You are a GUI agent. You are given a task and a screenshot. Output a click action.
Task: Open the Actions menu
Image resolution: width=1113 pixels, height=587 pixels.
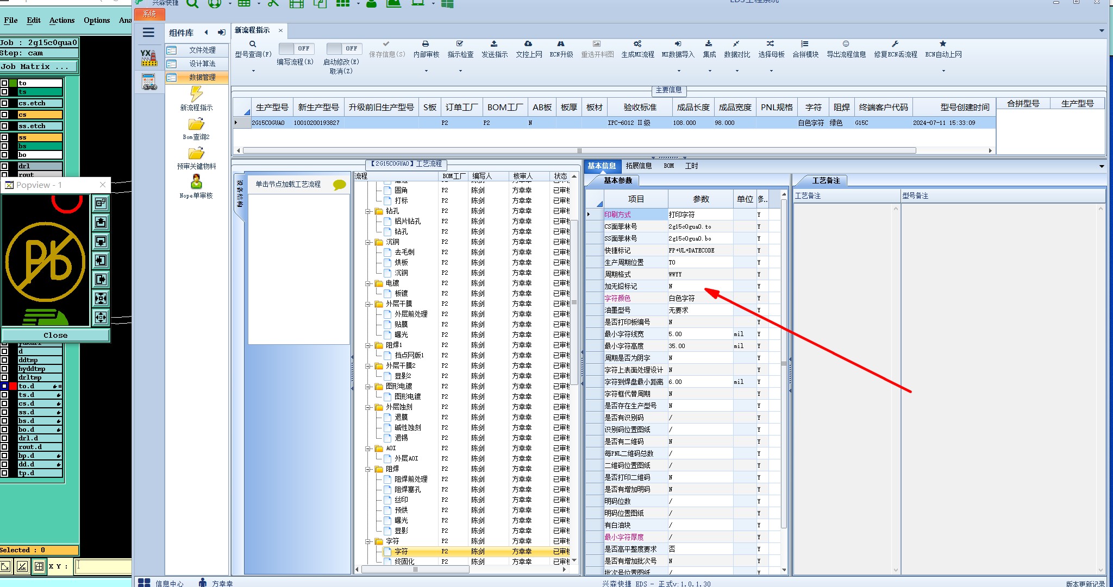[62, 20]
